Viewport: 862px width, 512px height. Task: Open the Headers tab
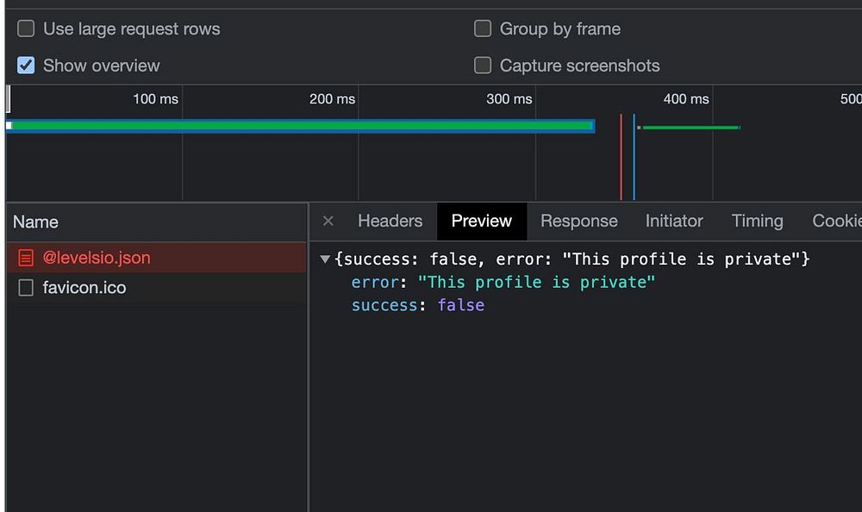click(x=390, y=222)
